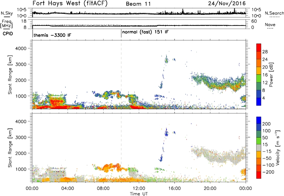Click the "-50" tick on Velocity colorbar
Image resolution: width=284 pixels, height=196 pixels.
[x=267, y=158]
